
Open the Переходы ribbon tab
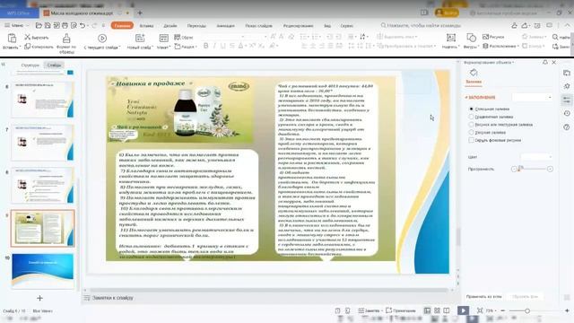click(x=196, y=26)
